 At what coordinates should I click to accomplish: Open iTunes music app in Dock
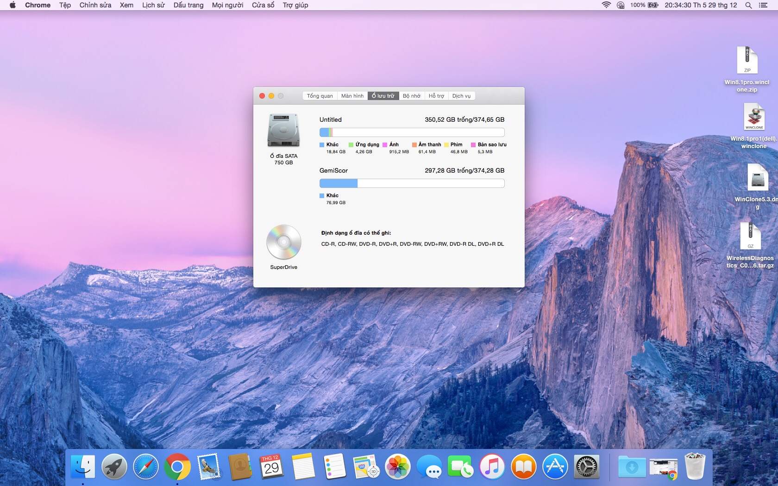point(492,467)
